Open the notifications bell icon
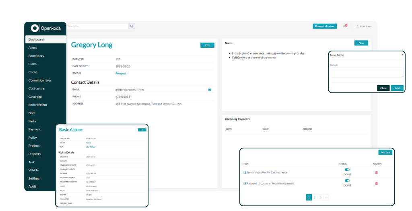Viewport: 412px width, 211px height. coord(344,26)
